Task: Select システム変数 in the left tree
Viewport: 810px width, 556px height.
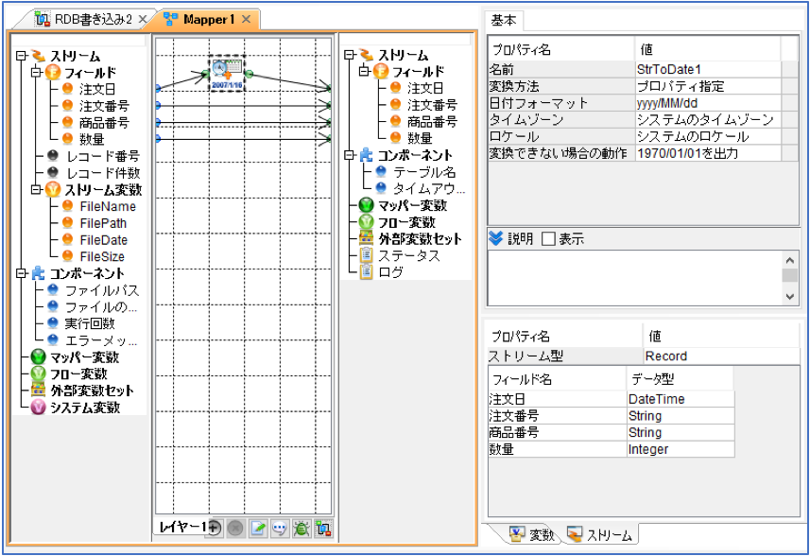Action: (x=85, y=408)
